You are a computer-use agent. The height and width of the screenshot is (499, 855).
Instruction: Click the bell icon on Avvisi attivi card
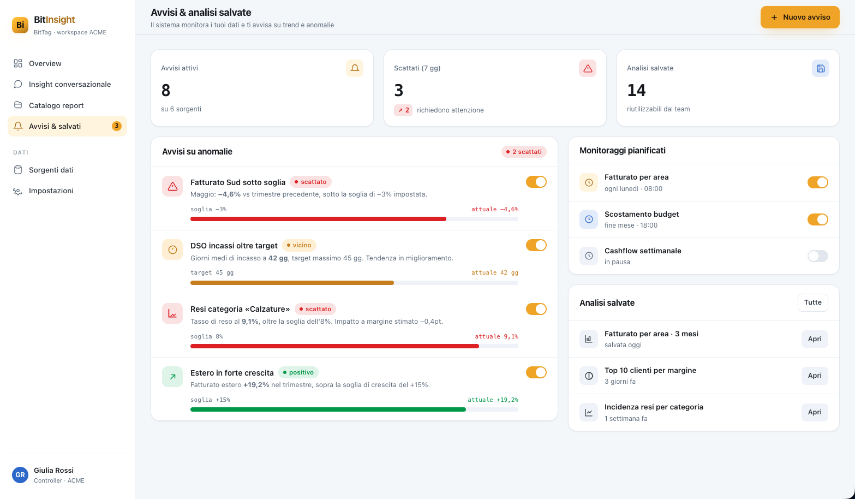click(x=355, y=68)
